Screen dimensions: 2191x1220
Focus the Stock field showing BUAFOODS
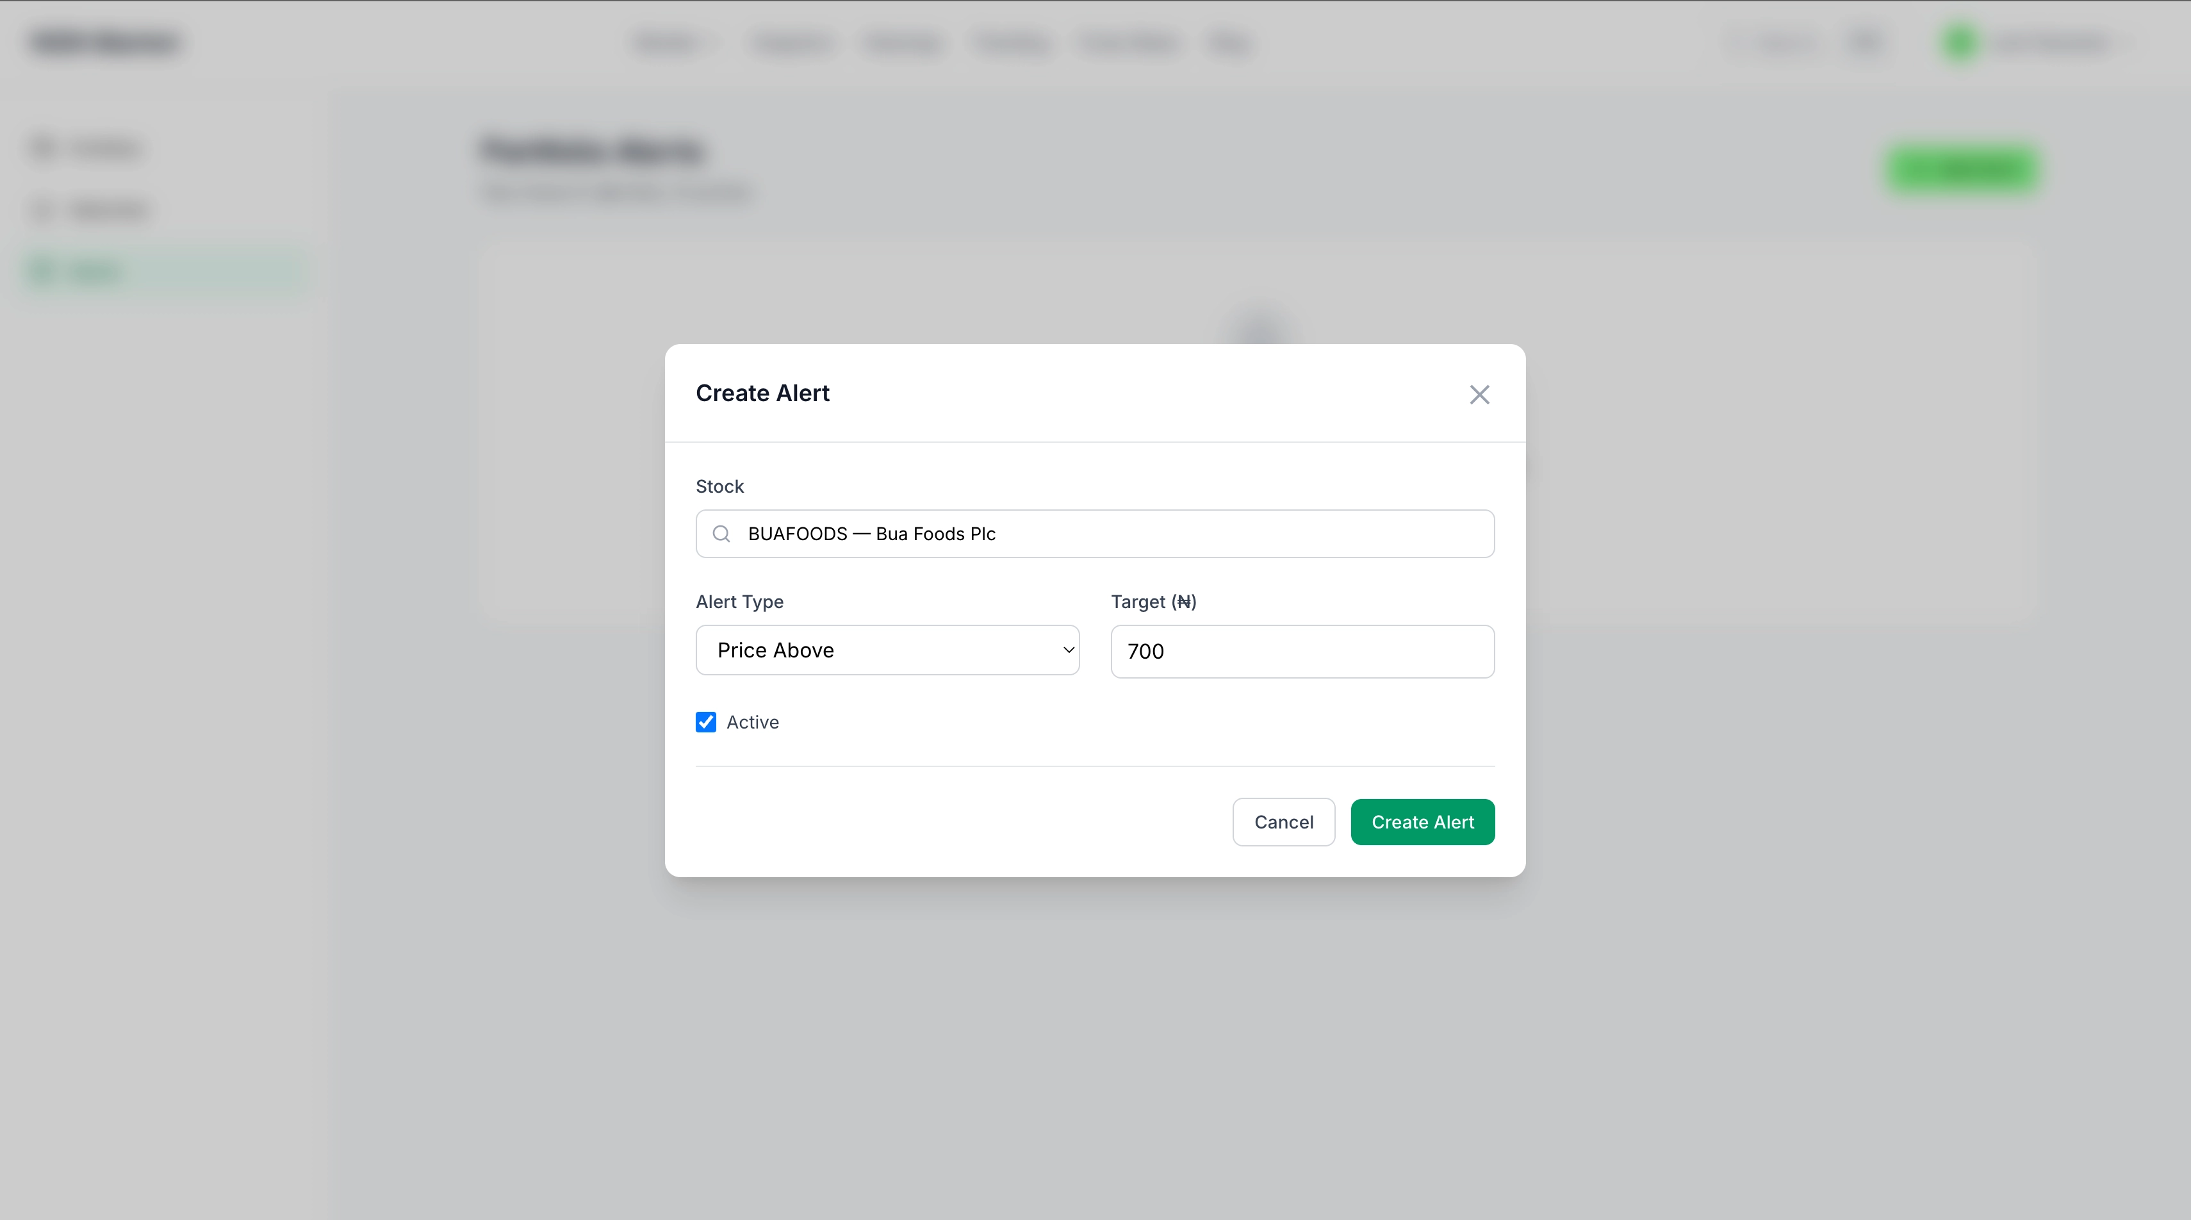pyautogui.click(x=1106, y=534)
